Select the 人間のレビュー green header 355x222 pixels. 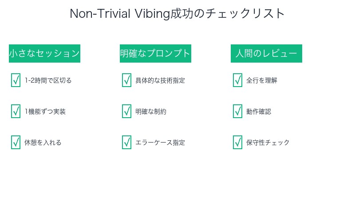[x=266, y=54]
